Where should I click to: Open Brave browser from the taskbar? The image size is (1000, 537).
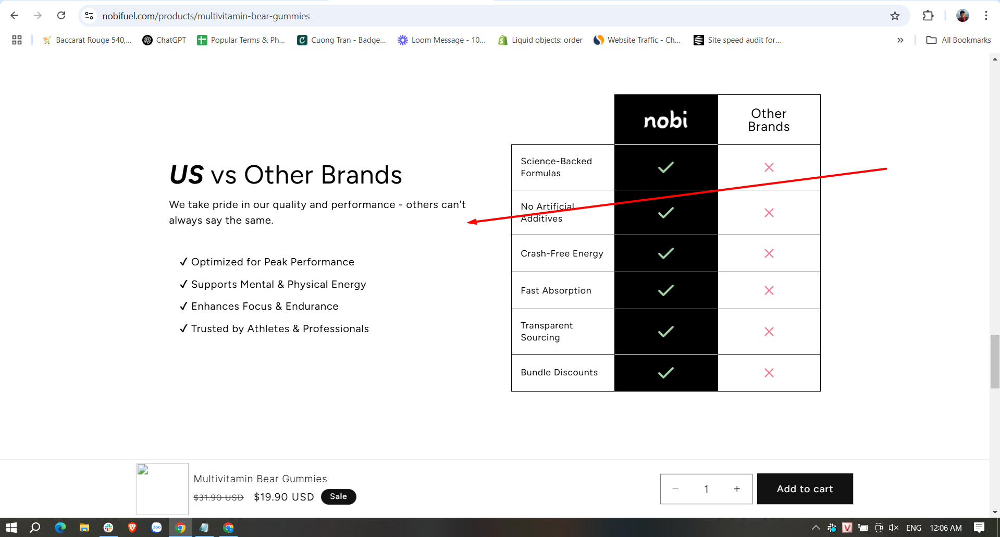[x=132, y=528]
